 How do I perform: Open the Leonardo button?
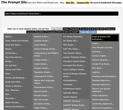[31, 32]
